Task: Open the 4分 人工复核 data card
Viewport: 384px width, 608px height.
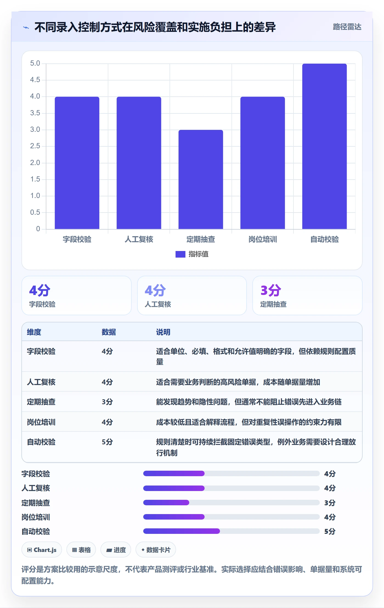Action: coord(192,295)
